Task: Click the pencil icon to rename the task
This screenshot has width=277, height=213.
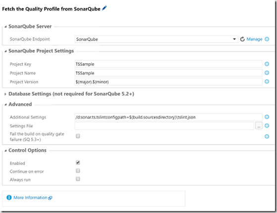Action: [105, 8]
